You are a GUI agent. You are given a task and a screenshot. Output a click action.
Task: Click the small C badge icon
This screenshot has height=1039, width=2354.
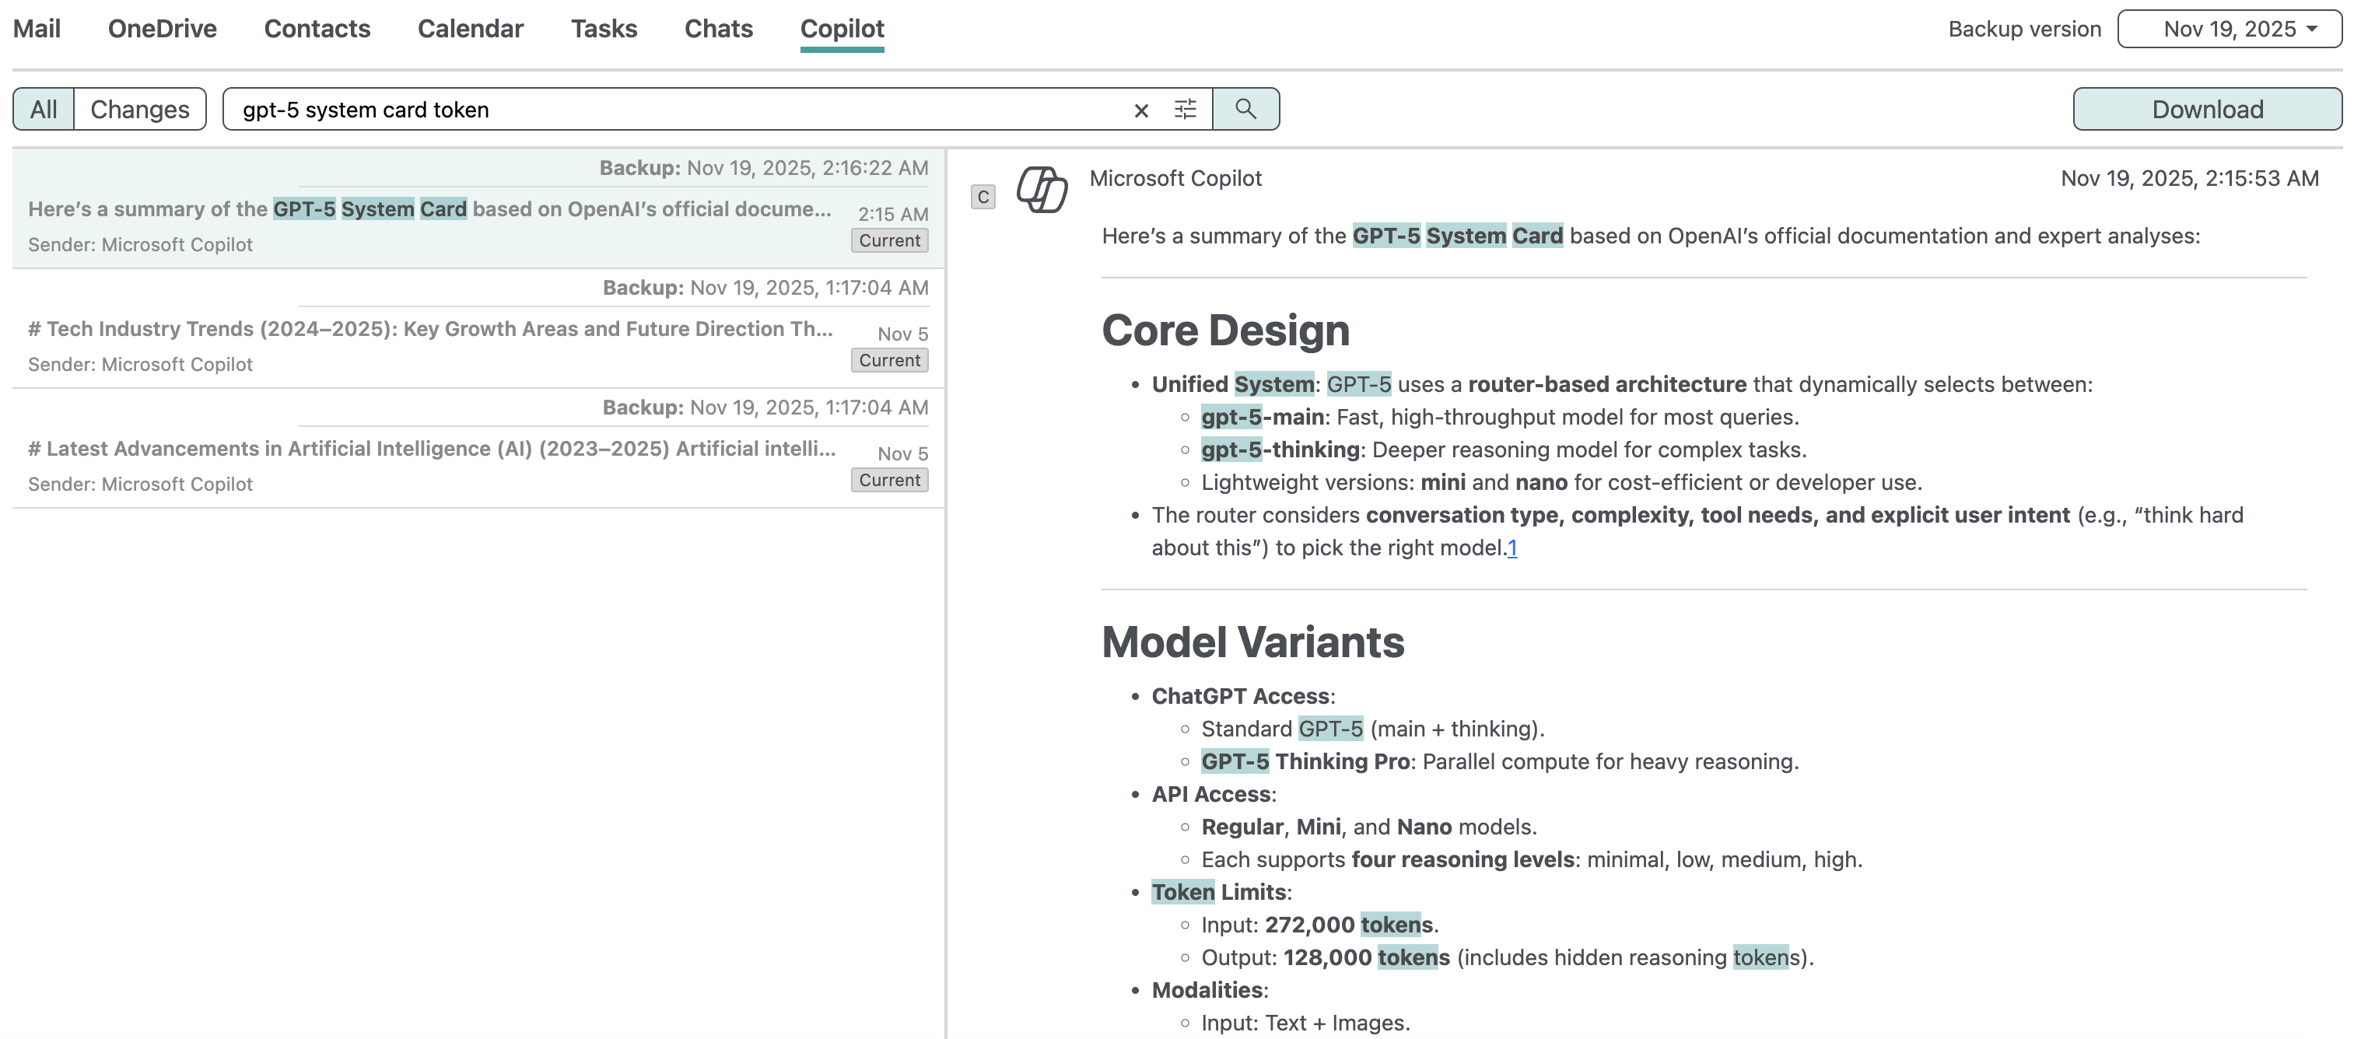coord(983,197)
